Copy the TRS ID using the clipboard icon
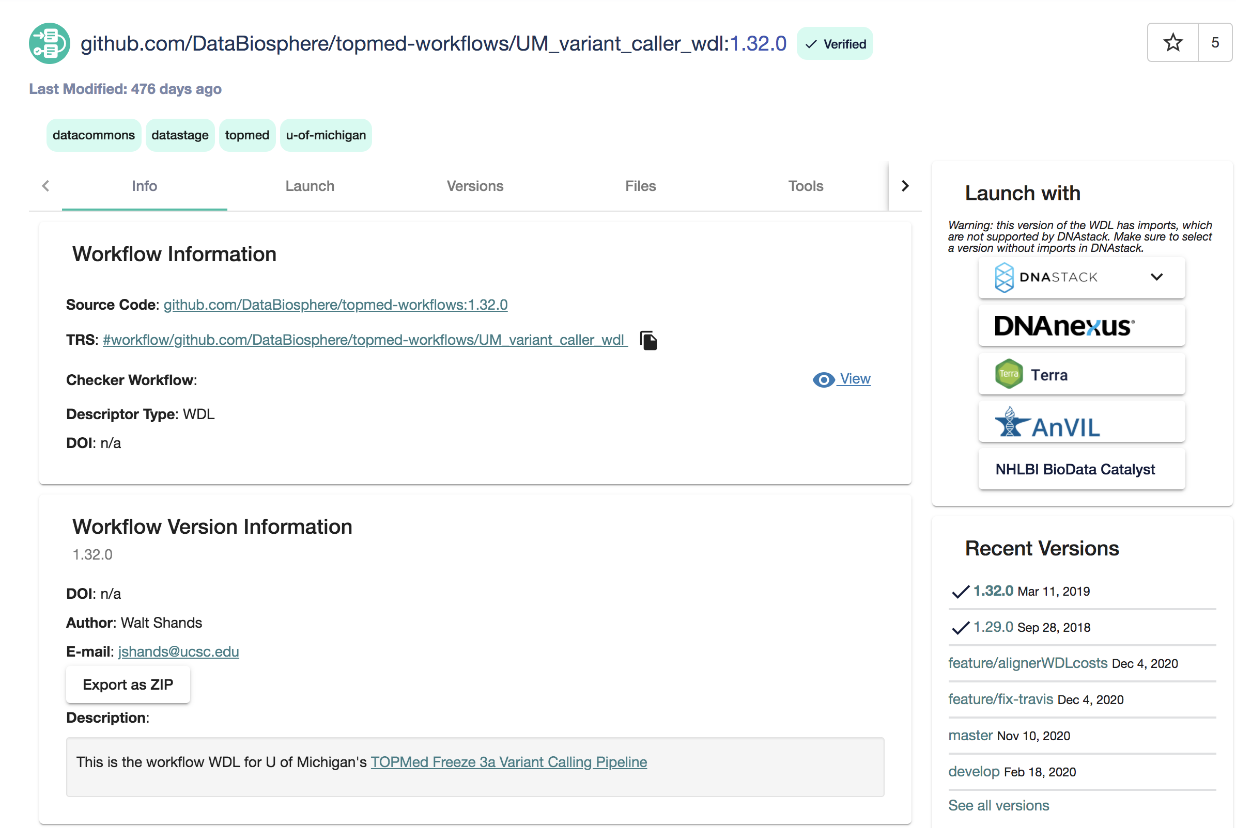The width and height of the screenshot is (1236, 828). pyautogui.click(x=648, y=341)
